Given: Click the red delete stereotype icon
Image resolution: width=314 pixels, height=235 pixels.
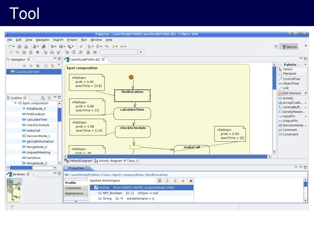Looking at the screenshot, I should (191, 181).
